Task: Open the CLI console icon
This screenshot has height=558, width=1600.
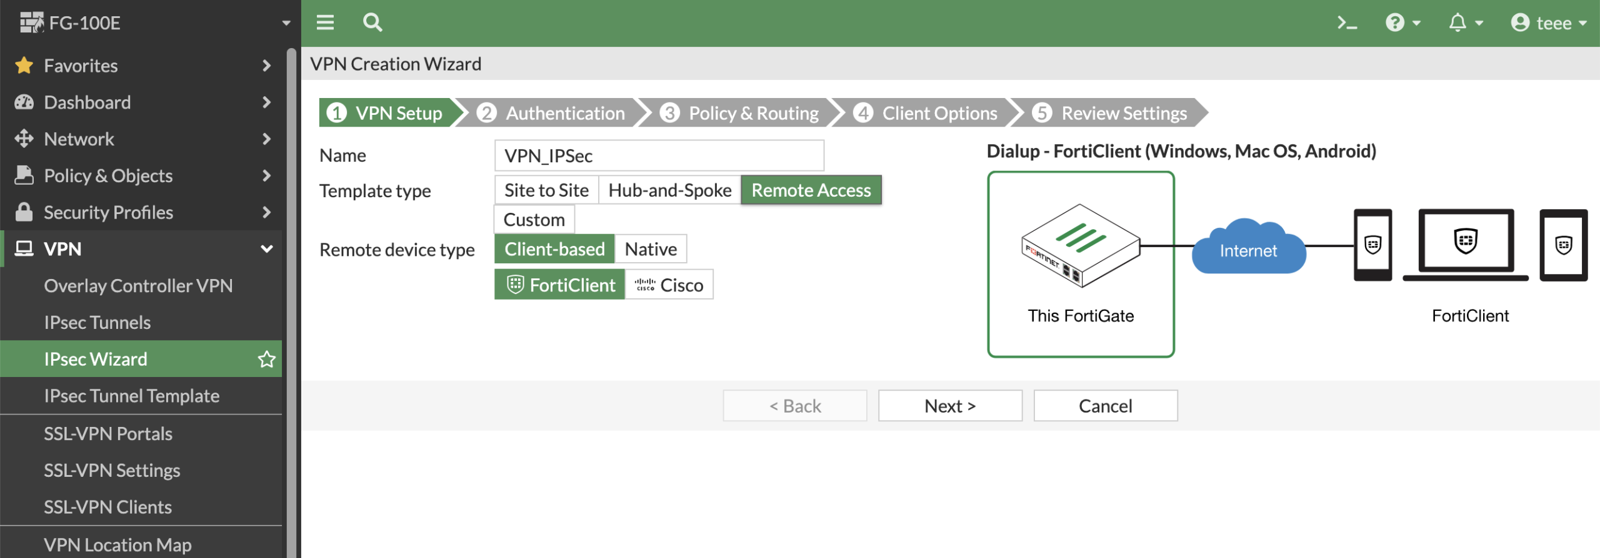Action: 1346,23
